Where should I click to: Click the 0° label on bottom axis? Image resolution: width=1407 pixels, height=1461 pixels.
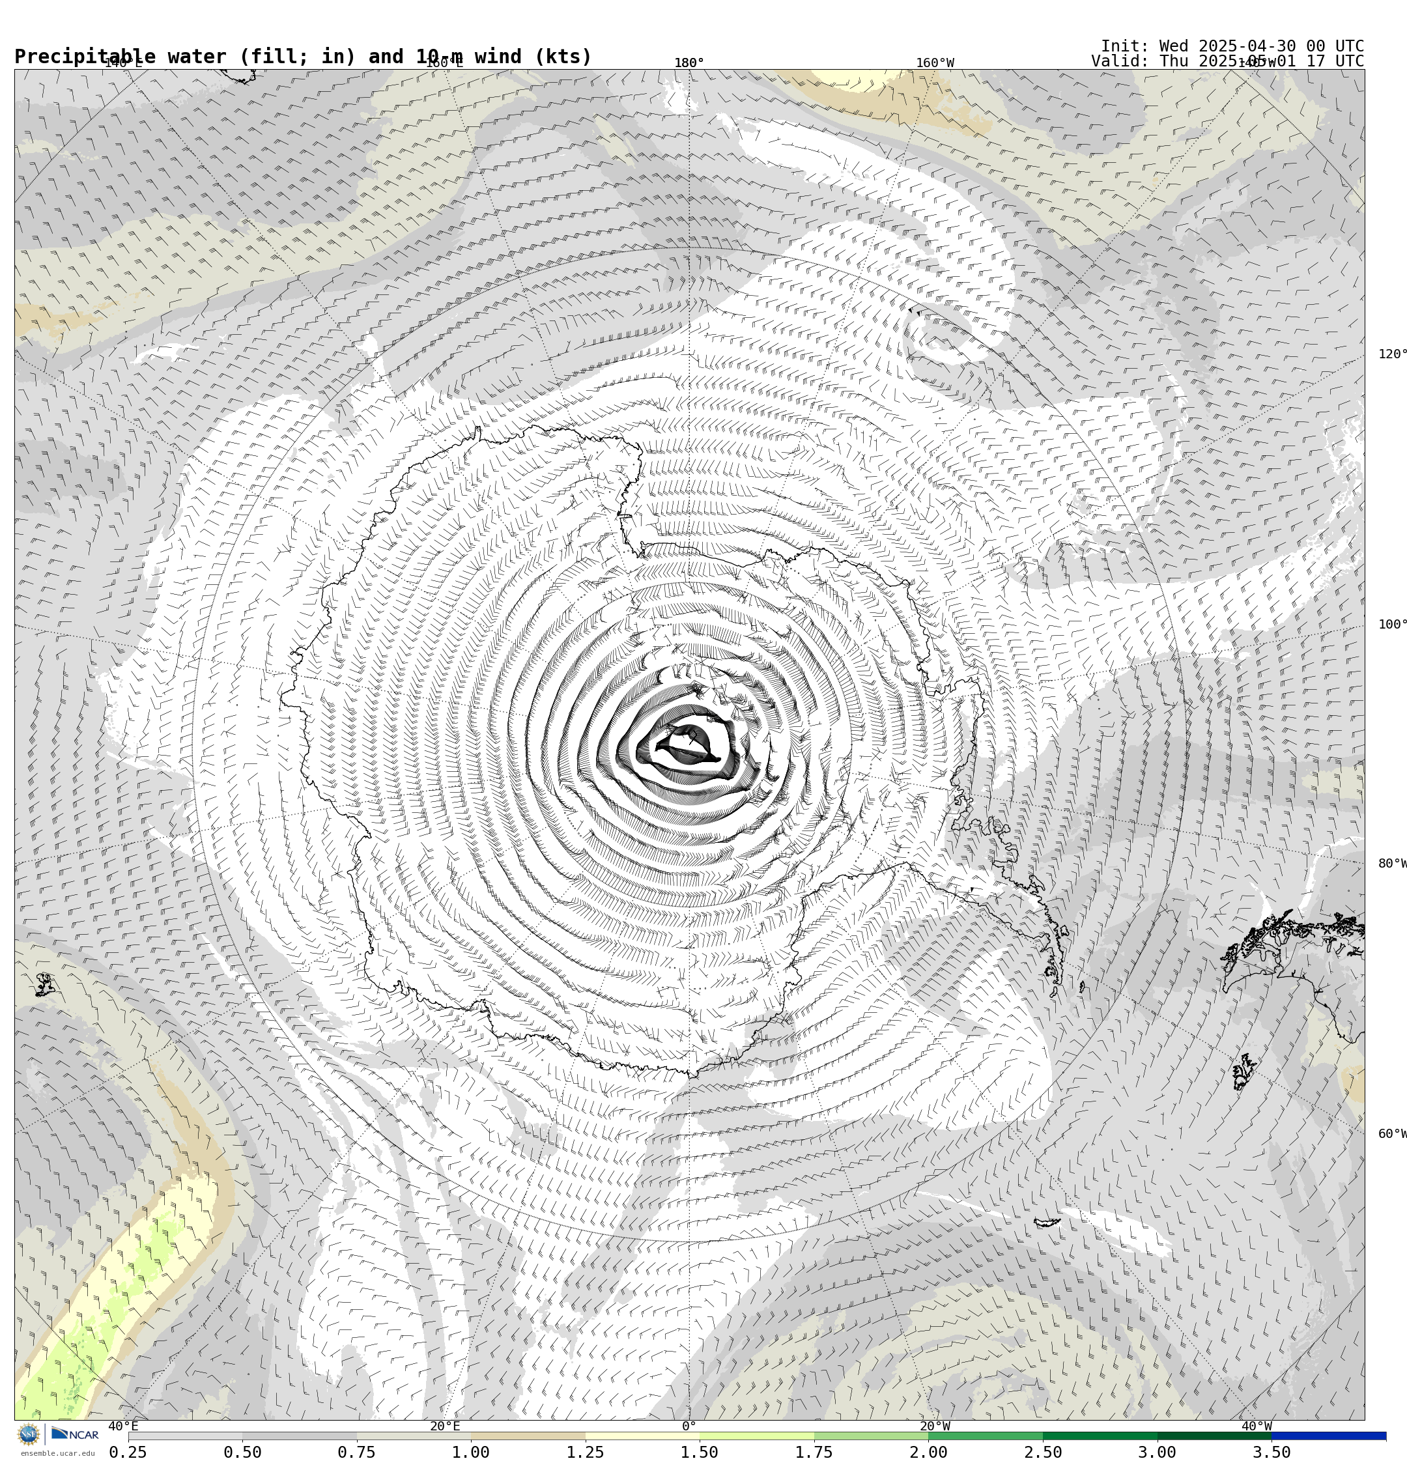pos(689,1426)
